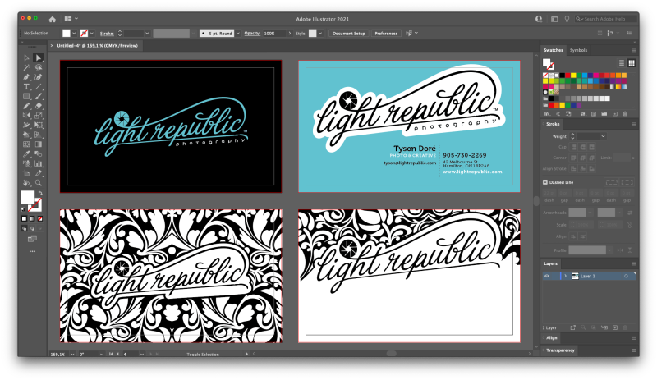Click the Opacity link in control bar
Image resolution: width=657 pixels, height=380 pixels.
click(252, 33)
